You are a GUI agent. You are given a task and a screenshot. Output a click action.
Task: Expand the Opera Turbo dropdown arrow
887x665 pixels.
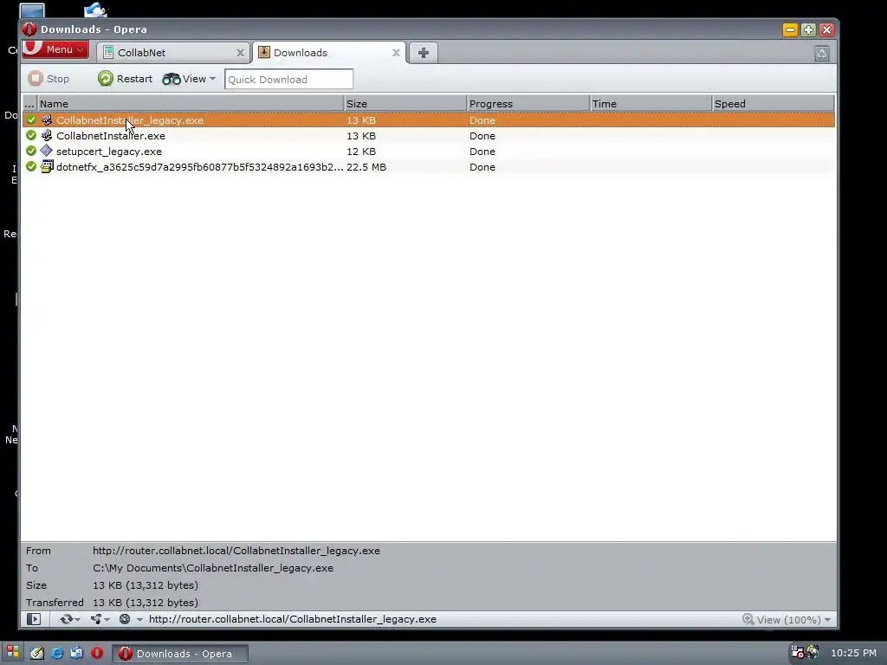(x=139, y=619)
